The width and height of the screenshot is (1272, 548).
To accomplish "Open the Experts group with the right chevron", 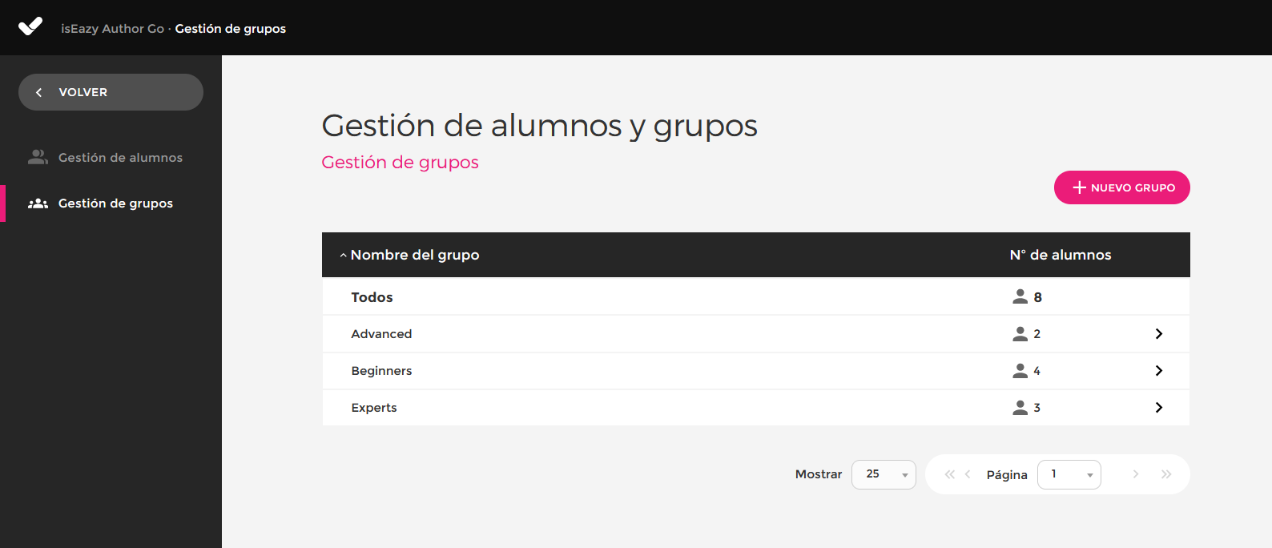I will 1158,408.
